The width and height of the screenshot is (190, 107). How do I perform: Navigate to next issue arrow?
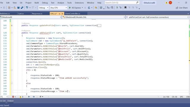34,97
